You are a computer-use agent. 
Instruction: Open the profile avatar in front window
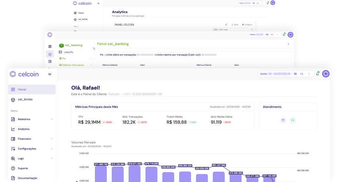(x=326, y=74)
